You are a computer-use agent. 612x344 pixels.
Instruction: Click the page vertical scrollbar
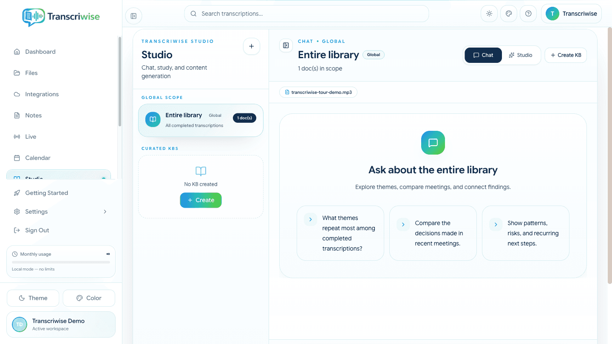tap(610, 155)
